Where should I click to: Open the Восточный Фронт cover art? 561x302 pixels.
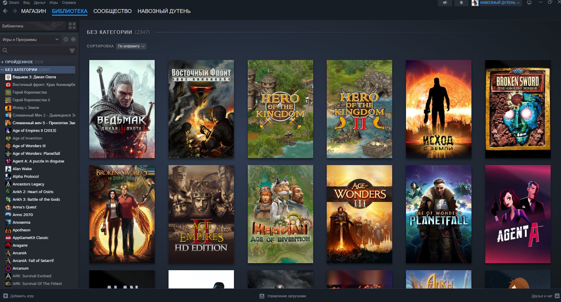201,109
